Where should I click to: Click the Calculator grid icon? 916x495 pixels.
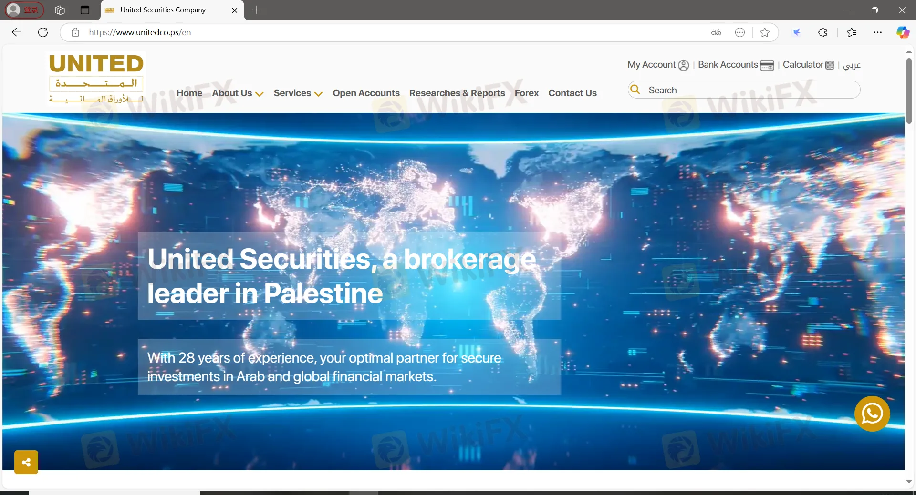pyautogui.click(x=830, y=65)
